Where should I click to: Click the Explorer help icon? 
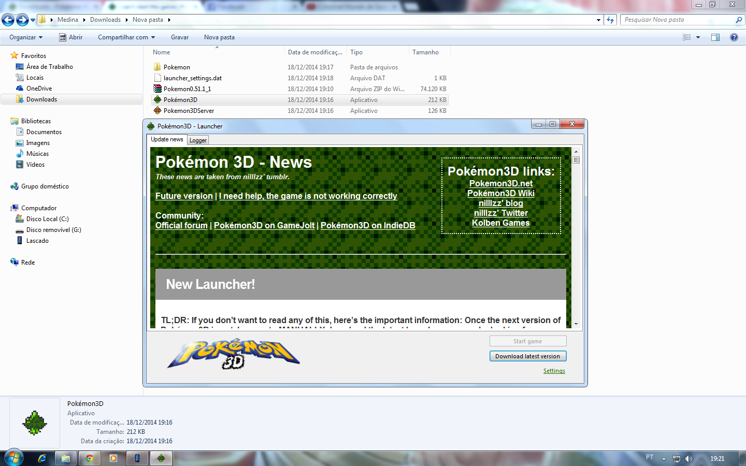point(734,37)
